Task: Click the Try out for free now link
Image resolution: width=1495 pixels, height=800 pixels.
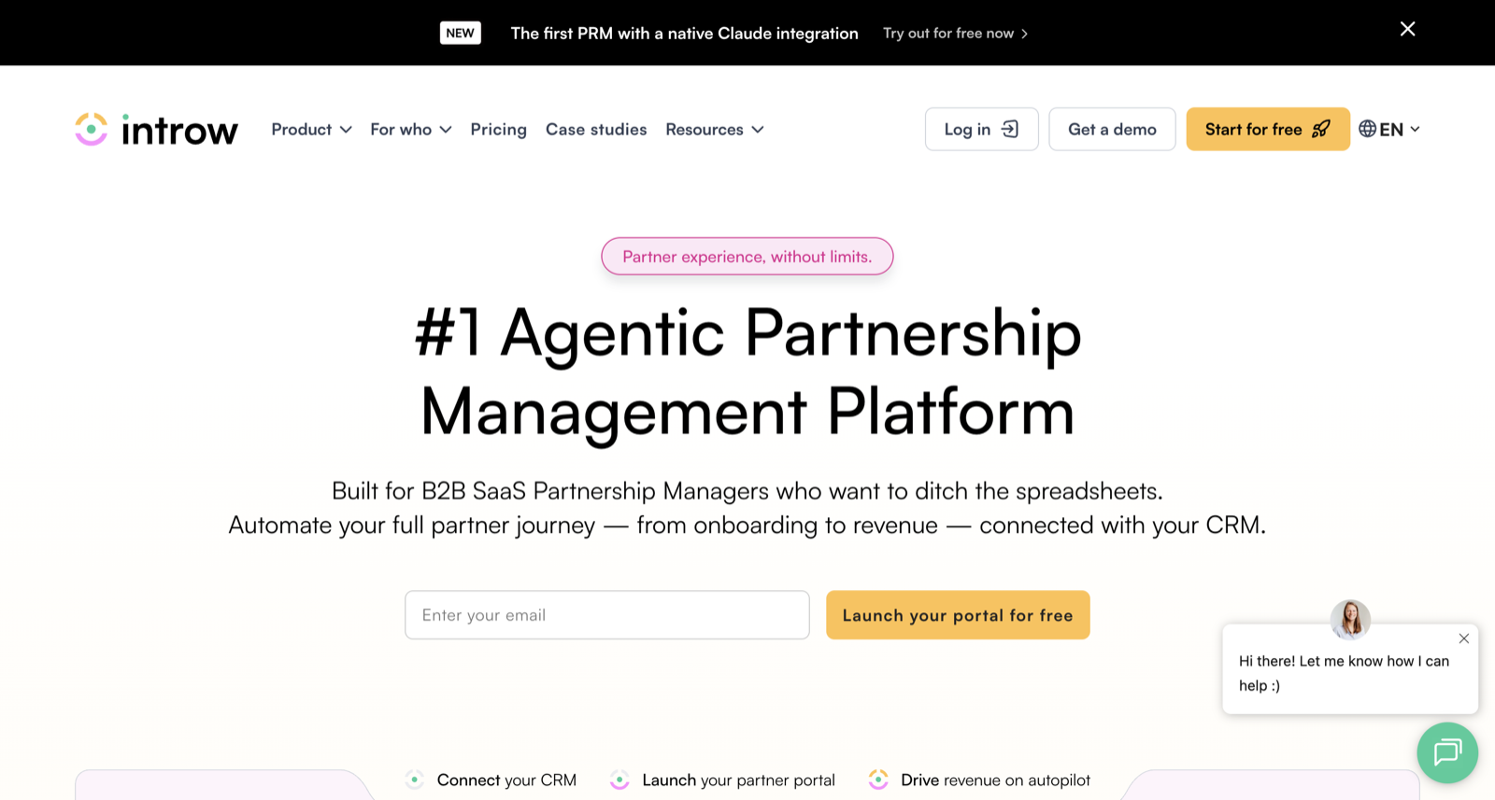Action: coord(955,33)
